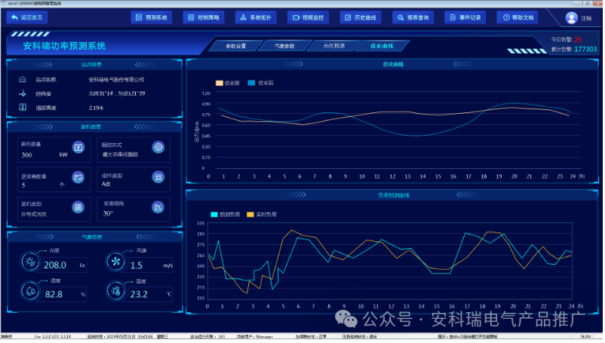Log out via 注销 link
The image size is (605, 343).
click(586, 19)
